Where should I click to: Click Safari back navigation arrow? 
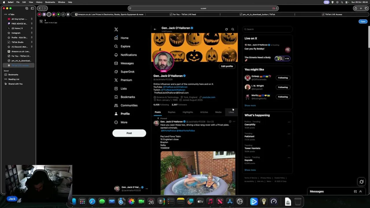click(x=40, y=8)
